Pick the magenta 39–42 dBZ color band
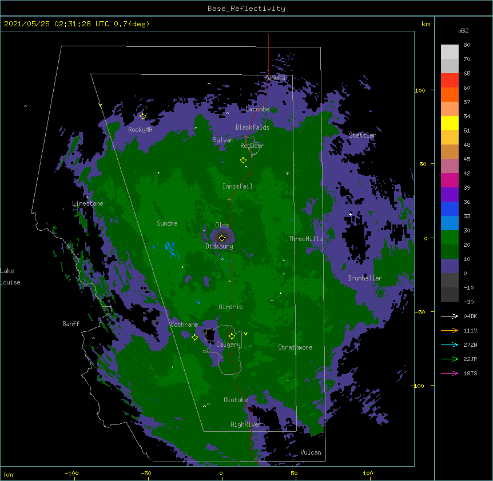Screen dimensions: 493x481 click(x=450, y=180)
